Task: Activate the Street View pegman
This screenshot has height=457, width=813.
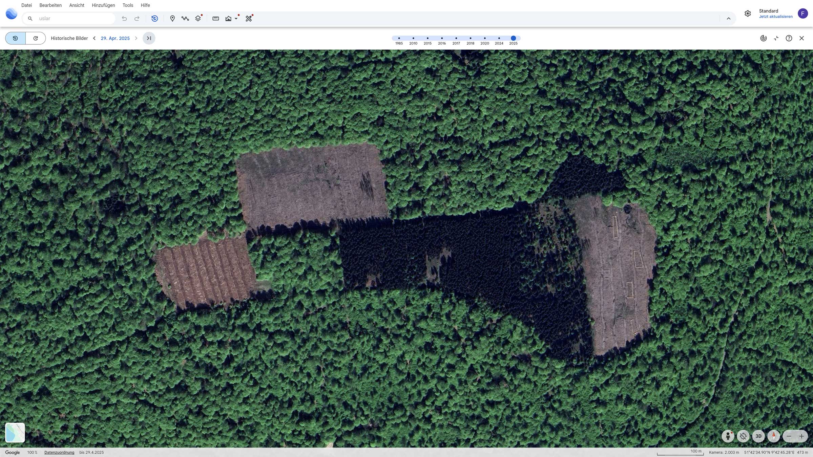Action: (x=728, y=436)
